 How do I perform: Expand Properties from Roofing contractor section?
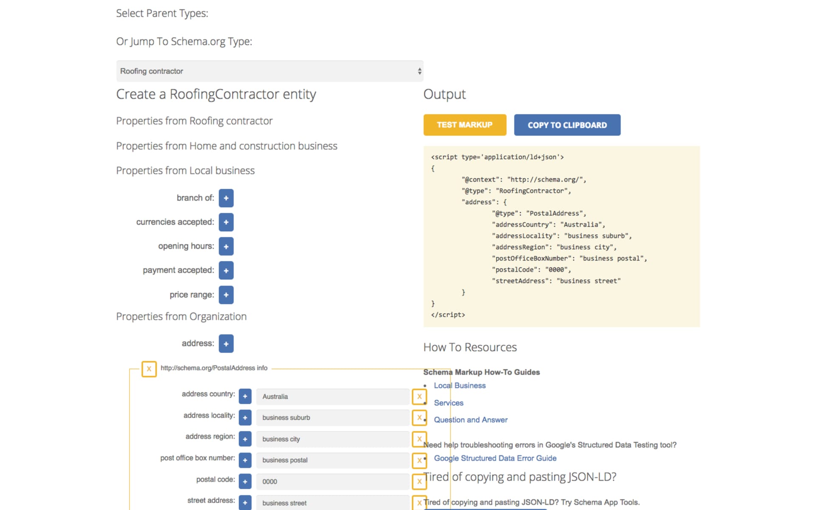194,121
